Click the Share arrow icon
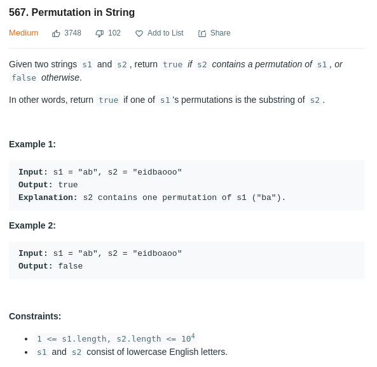The image size is (377, 367). [202, 34]
